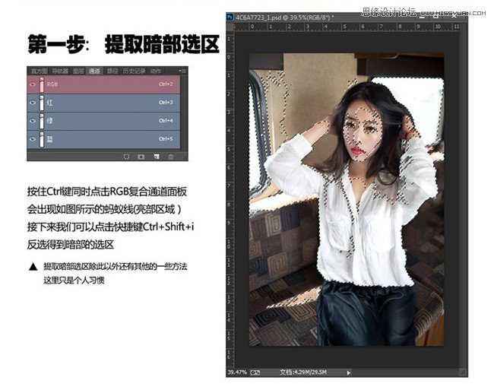This screenshot has height=390, width=494.
Task: Click the Ctrl+4 shortcut label
Action: point(166,121)
